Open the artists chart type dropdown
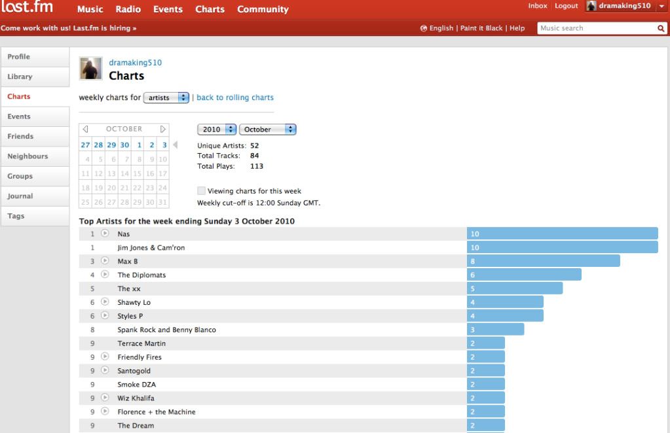The image size is (670, 433). click(x=166, y=97)
